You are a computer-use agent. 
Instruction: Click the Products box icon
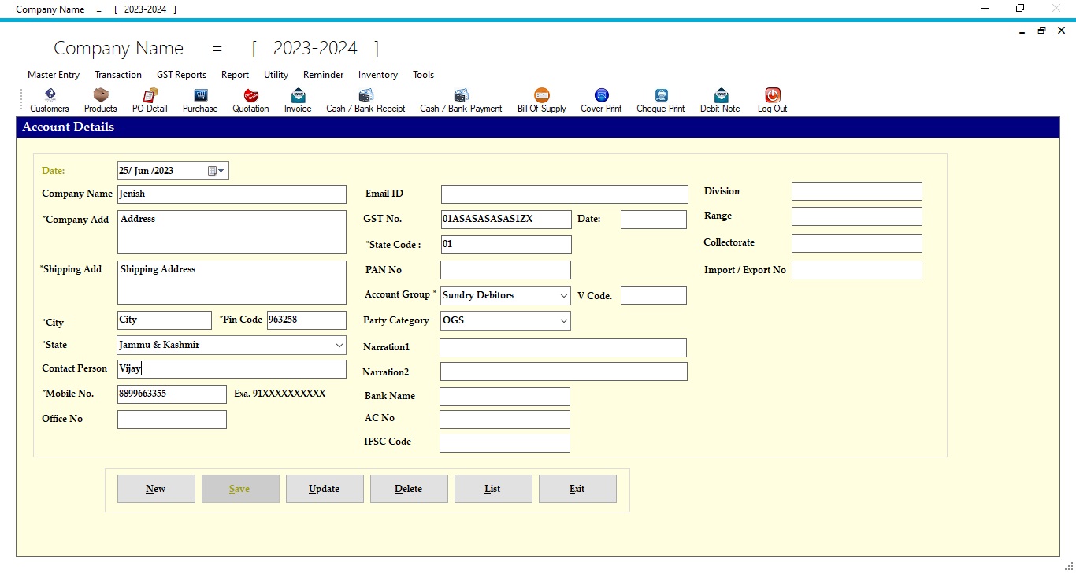tap(100, 95)
